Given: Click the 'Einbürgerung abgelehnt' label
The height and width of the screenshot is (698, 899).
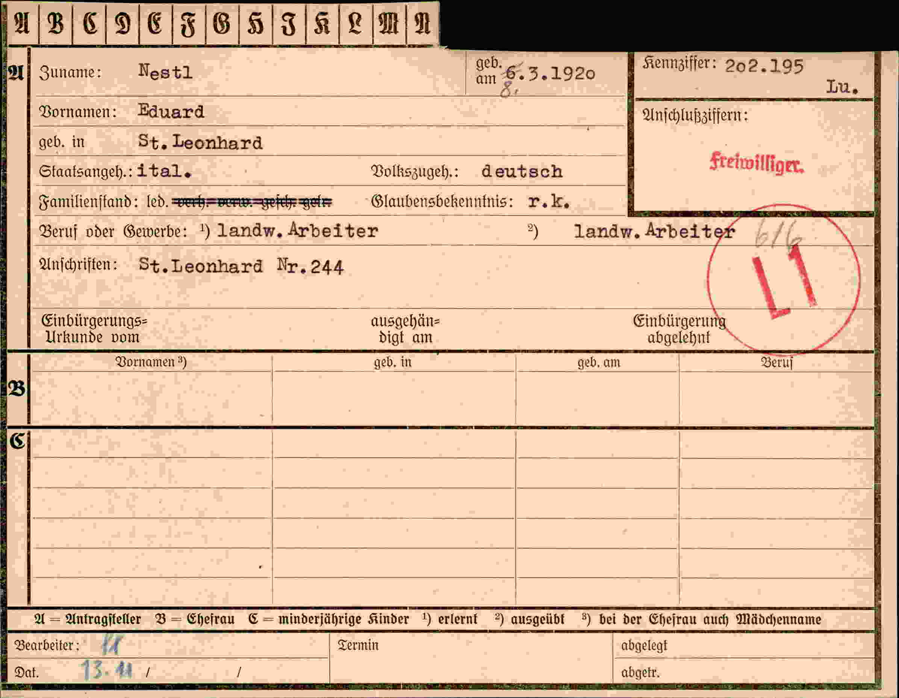Looking at the screenshot, I should (679, 329).
